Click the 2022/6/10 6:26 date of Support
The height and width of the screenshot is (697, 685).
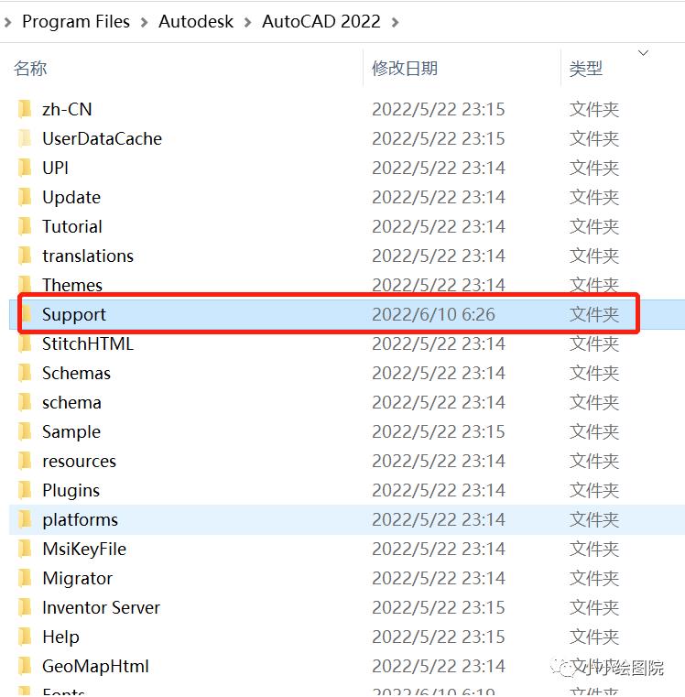point(433,315)
